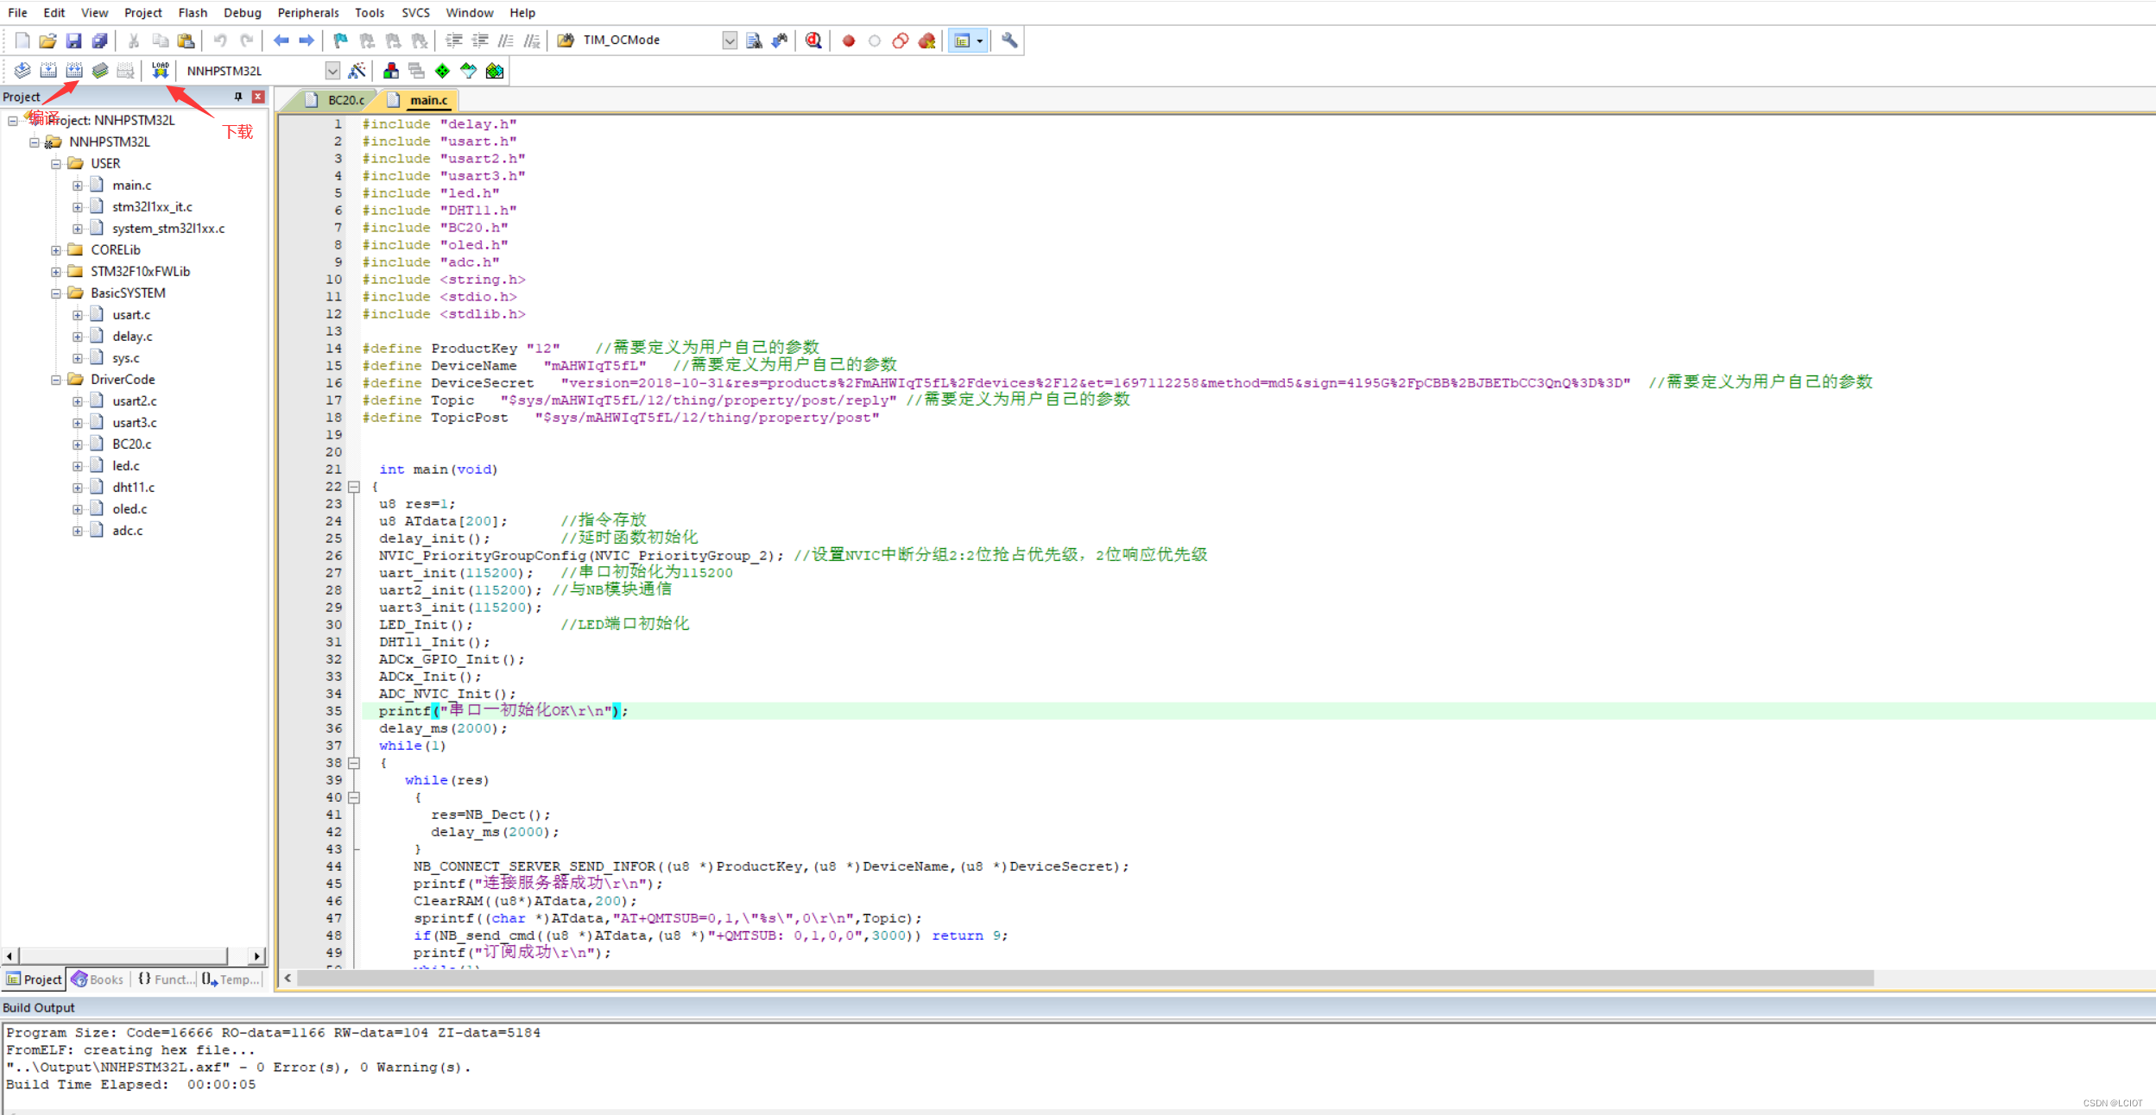The width and height of the screenshot is (2156, 1115).
Task: Select stm32l1xx_it.c in the project tree
Action: coord(152,207)
